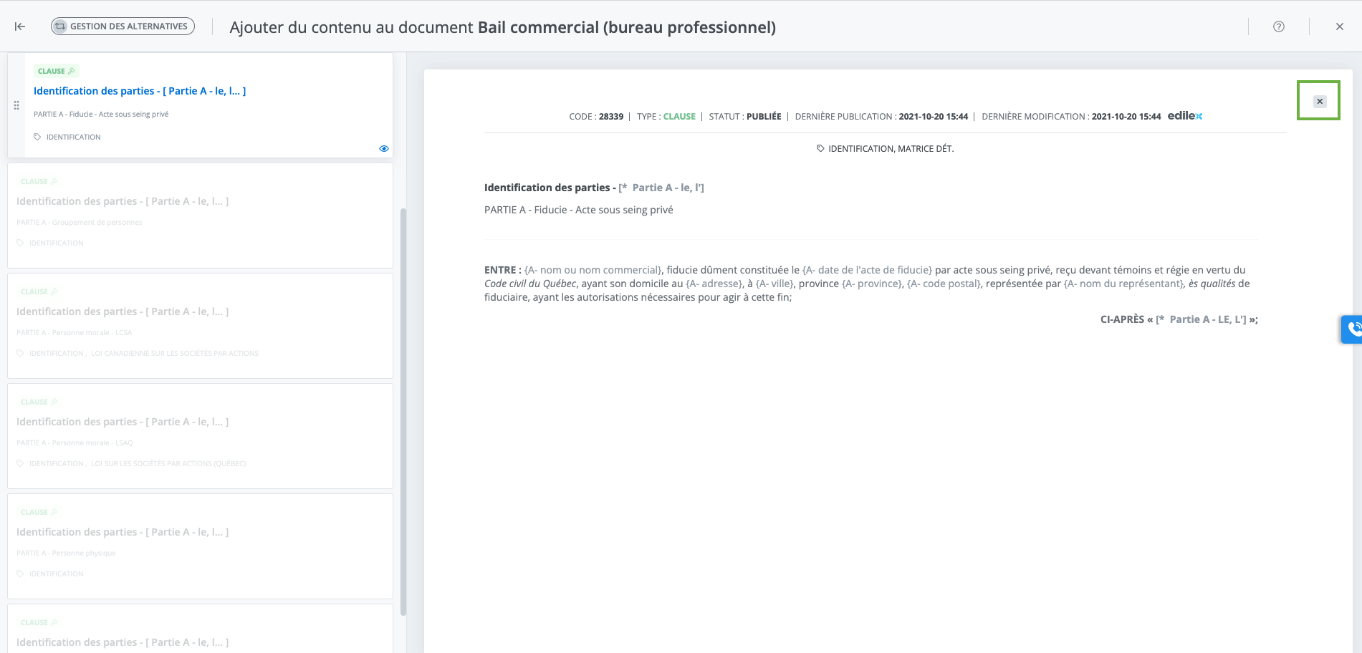
Task: Click the floating phone support icon
Action: tap(1353, 329)
